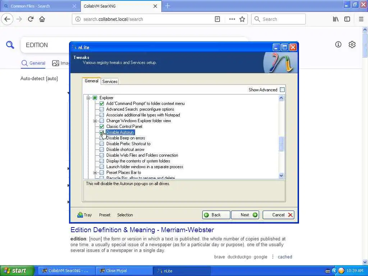
Task: Check Associate additional file types with Notepad
Action: coord(102,115)
